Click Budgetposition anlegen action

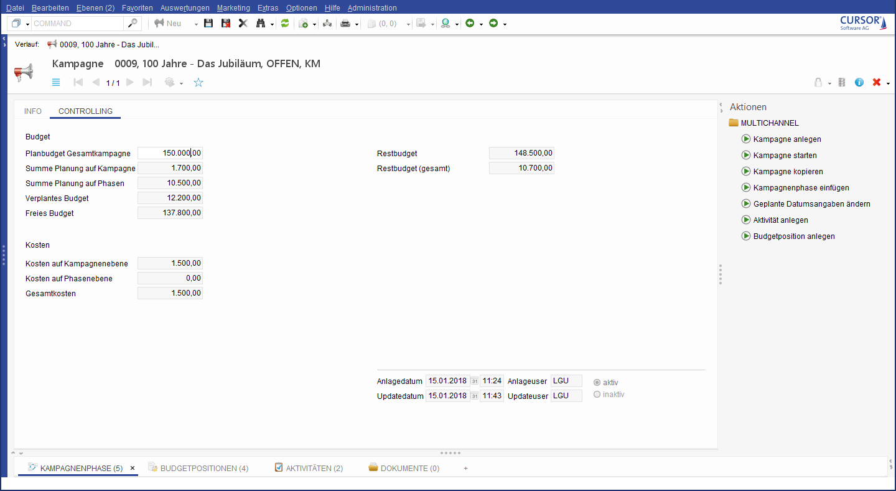pos(793,236)
